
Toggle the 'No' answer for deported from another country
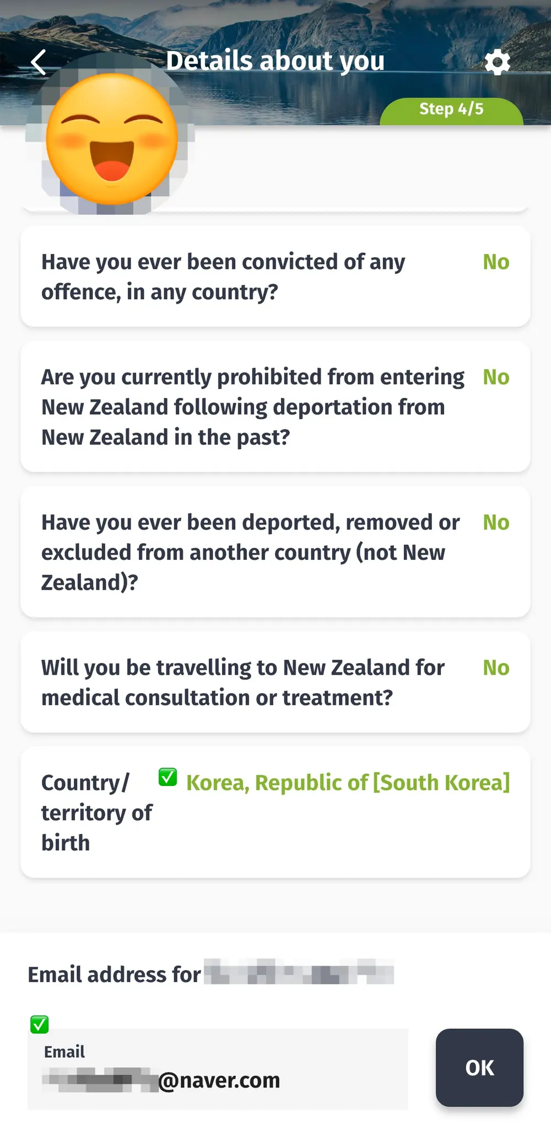(x=496, y=523)
